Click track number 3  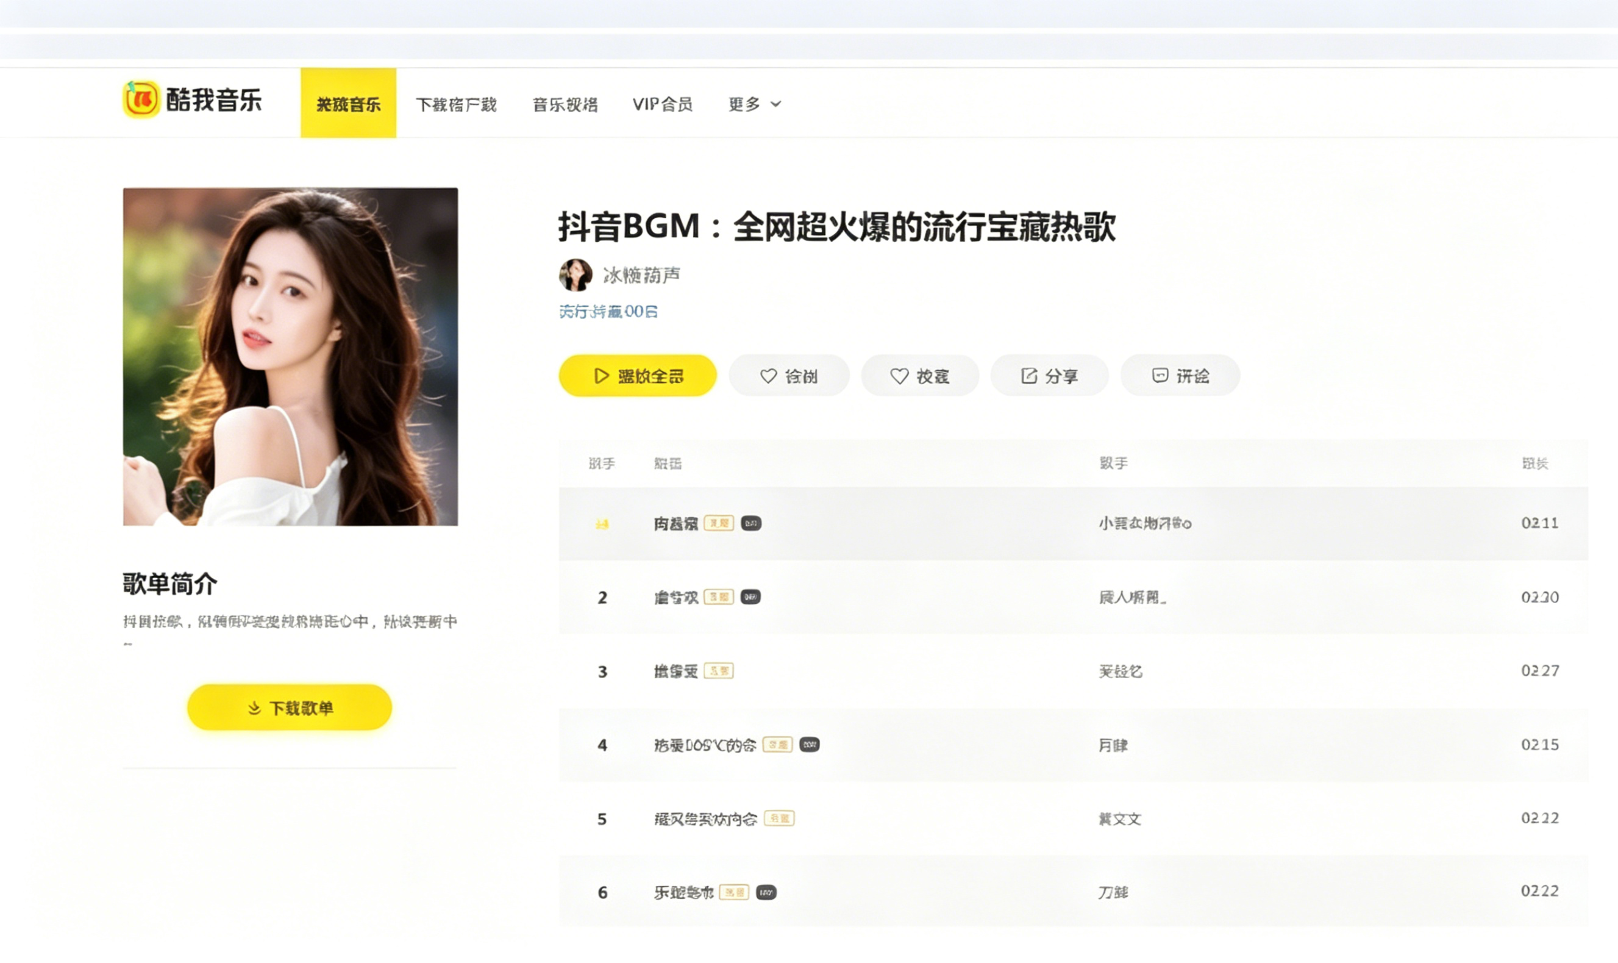[602, 671]
